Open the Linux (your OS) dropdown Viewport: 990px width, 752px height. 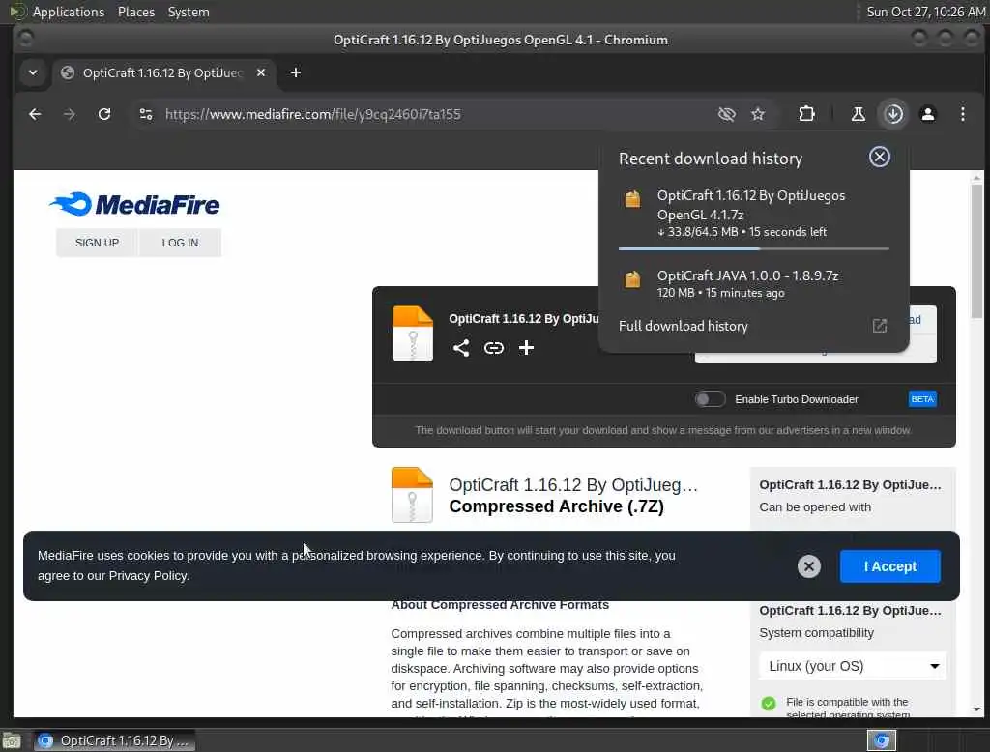click(x=853, y=666)
